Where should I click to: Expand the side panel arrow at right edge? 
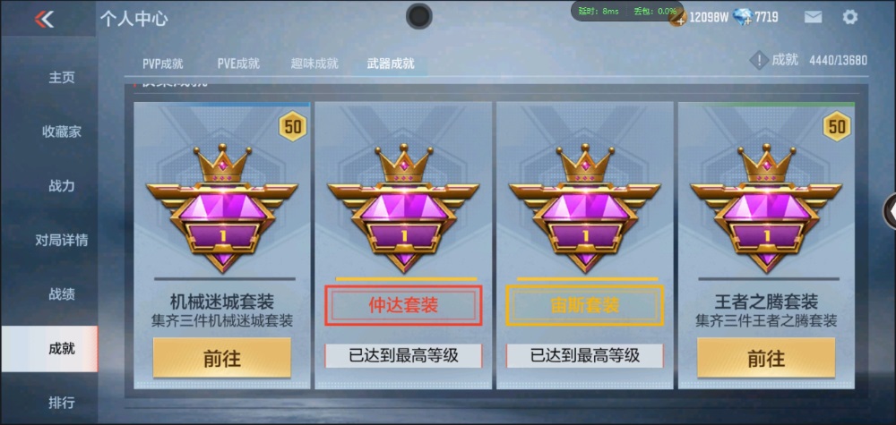(x=890, y=211)
